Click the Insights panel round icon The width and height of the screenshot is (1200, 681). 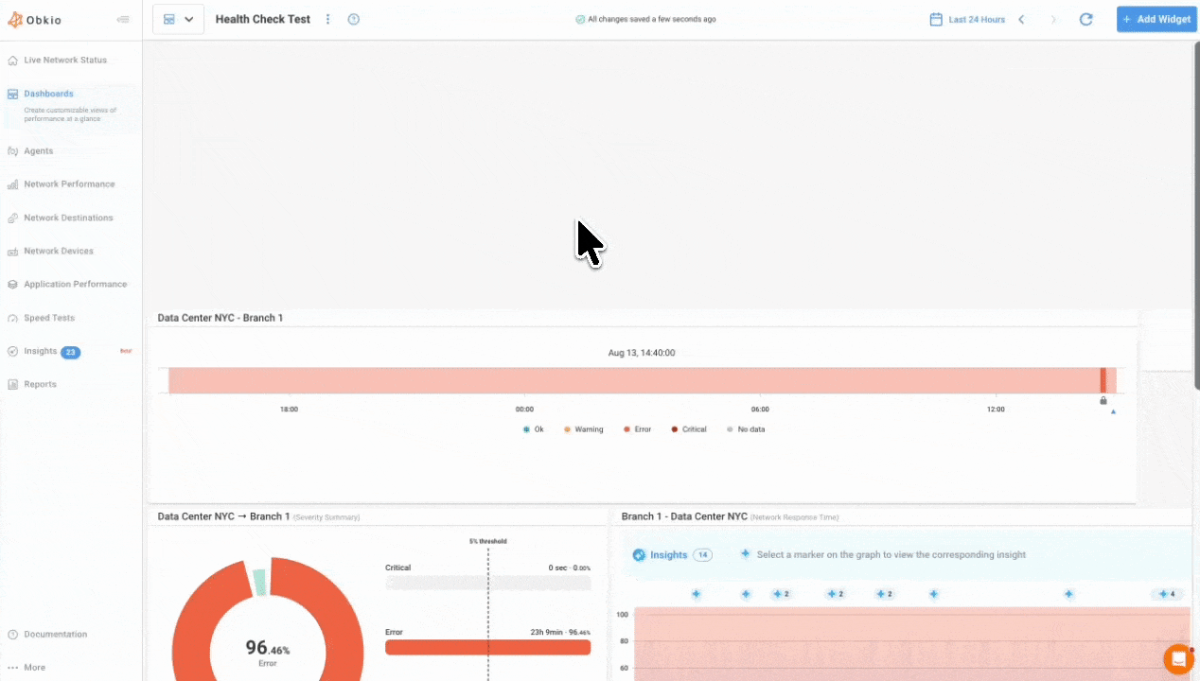click(x=639, y=555)
